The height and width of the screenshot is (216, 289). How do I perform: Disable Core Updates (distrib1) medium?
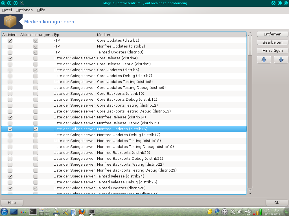coord(10,40)
